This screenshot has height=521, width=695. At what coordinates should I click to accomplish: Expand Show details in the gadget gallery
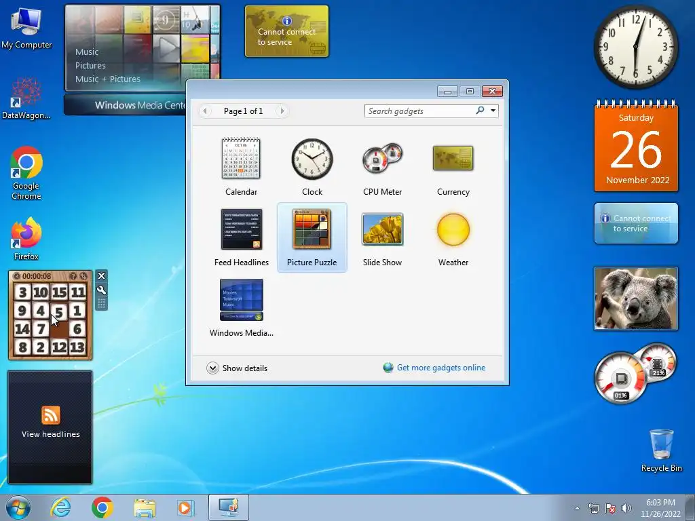click(x=237, y=368)
